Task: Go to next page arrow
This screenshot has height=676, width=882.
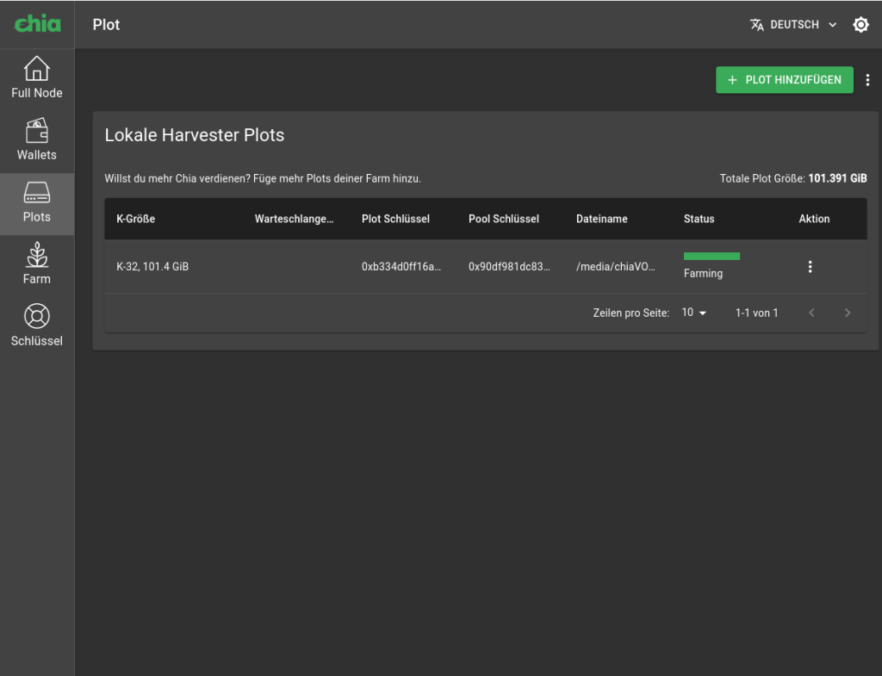Action: pos(848,313)
